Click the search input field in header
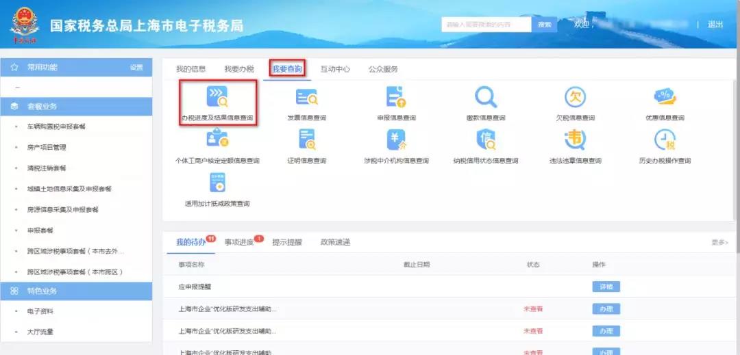This screenshot has height=355, width=740. coord(486,25)
